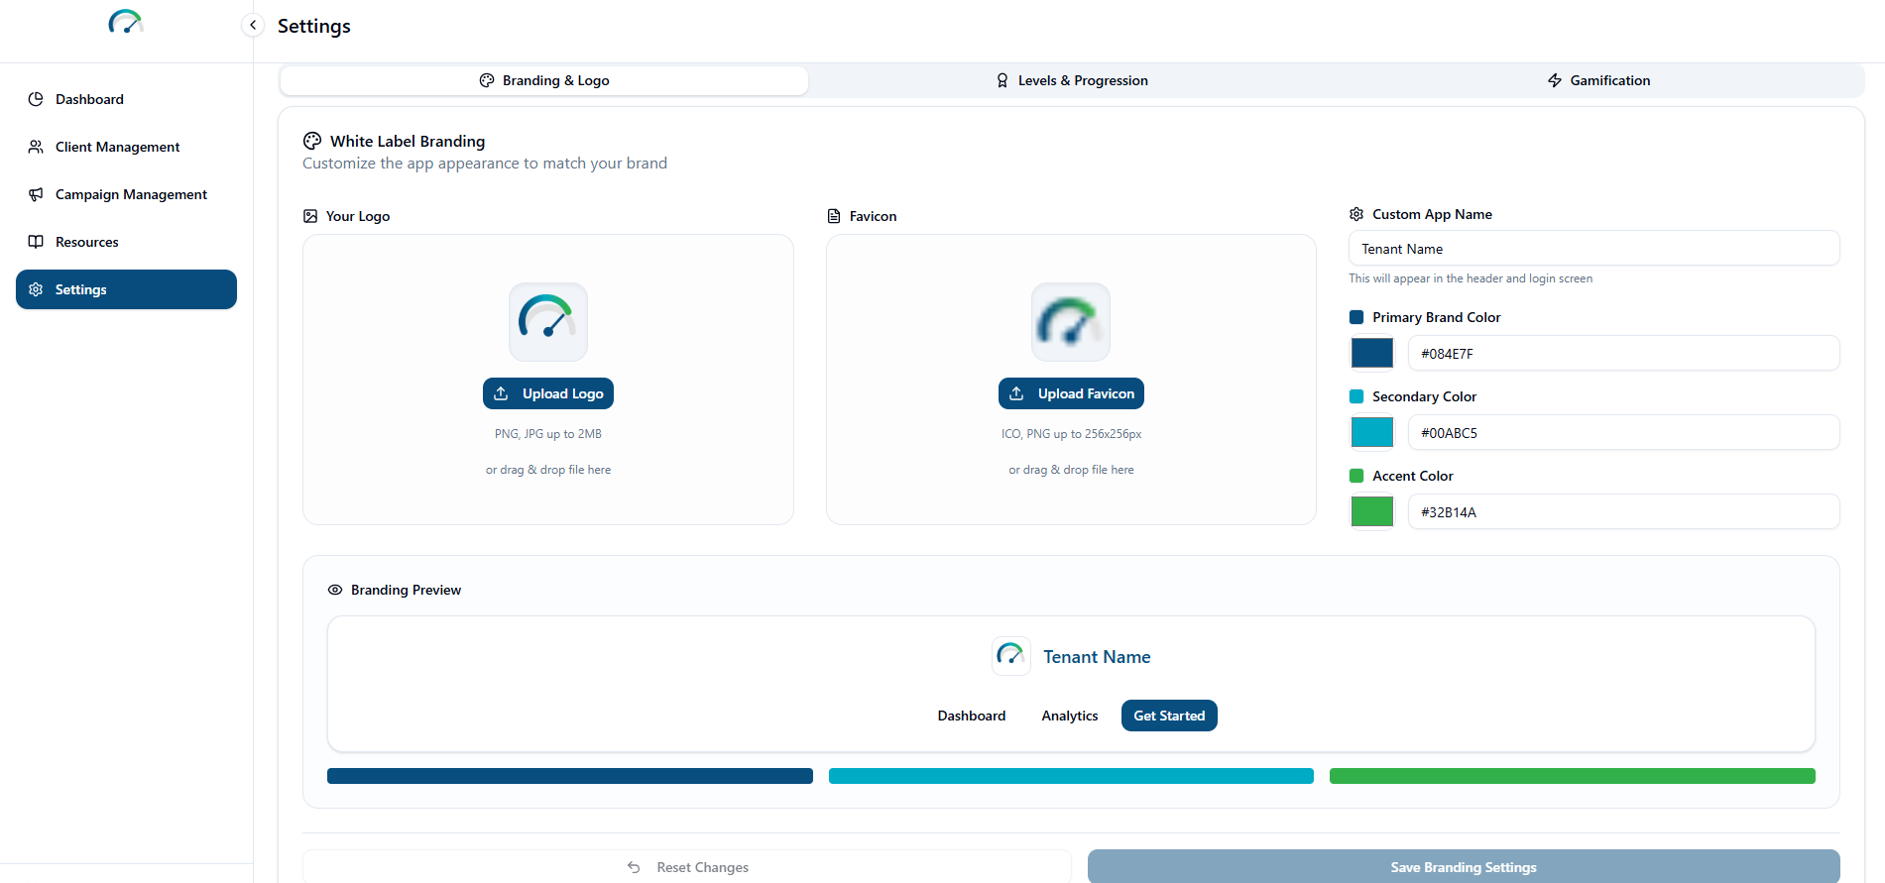Click the favicon preview thumbnail
The width and height of the screenshot is (1885, 883).
point(1071,321)
